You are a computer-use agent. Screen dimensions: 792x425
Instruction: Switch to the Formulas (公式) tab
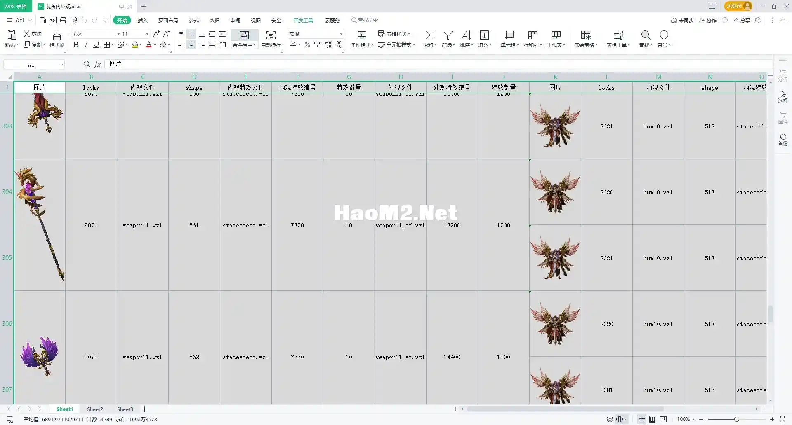click(x=194, y=20)
